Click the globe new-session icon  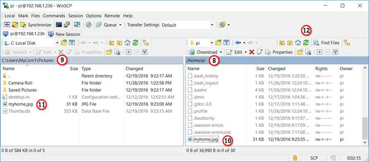[x=222, y=25]
